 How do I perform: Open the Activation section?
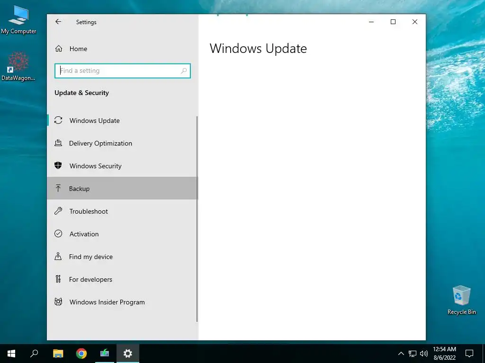pos(122,234)
